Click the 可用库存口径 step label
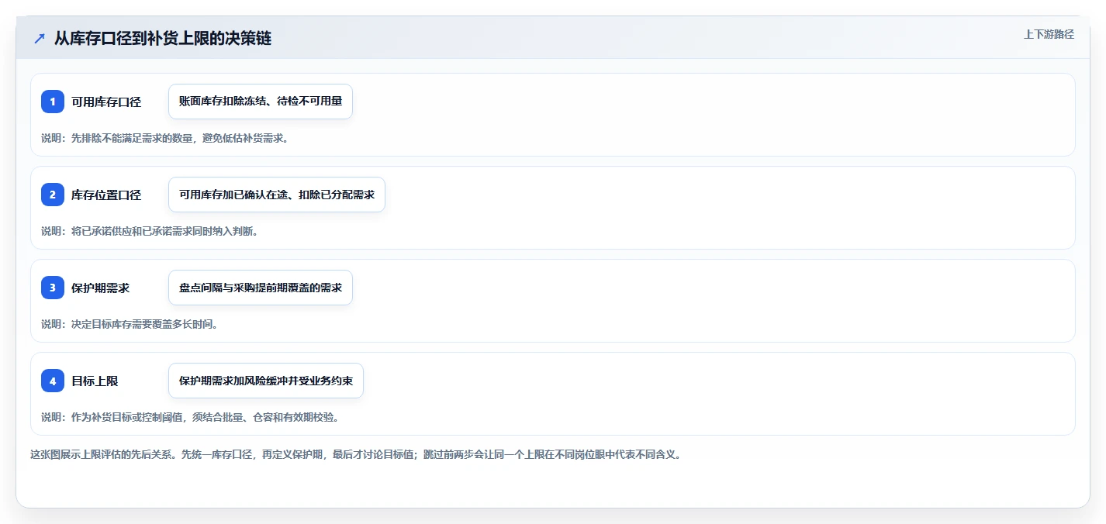Viewport: 1106px width, 524px height. point(106,102)
